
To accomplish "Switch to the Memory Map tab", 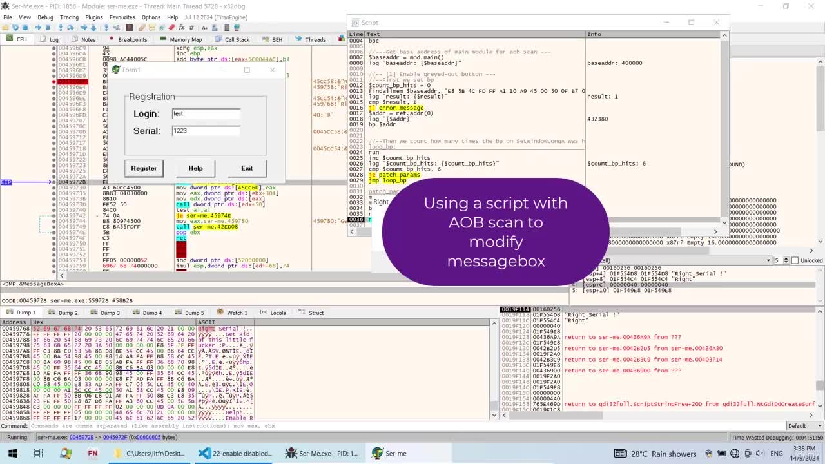I will pyautogui.click(x=181, y=39).
